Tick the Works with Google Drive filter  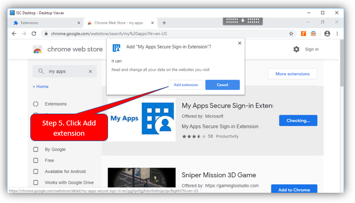[36, 183]
